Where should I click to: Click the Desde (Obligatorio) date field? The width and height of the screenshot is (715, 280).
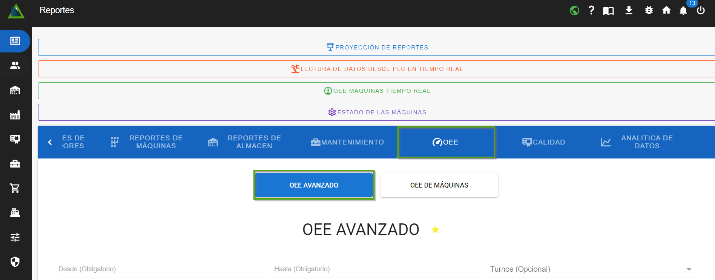click(x=160, y=269)
